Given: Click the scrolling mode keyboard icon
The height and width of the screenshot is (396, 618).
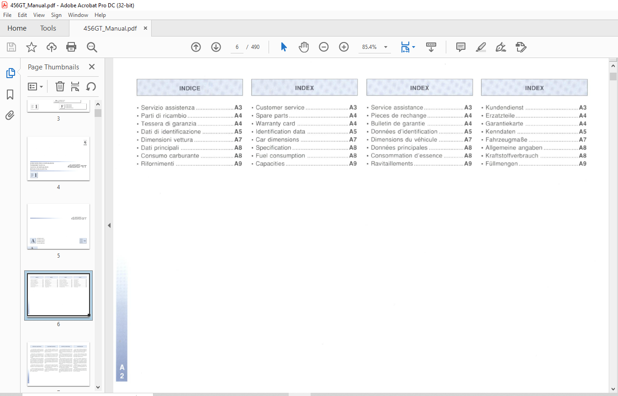Looking at the screenshot, I should pos(431,47).
